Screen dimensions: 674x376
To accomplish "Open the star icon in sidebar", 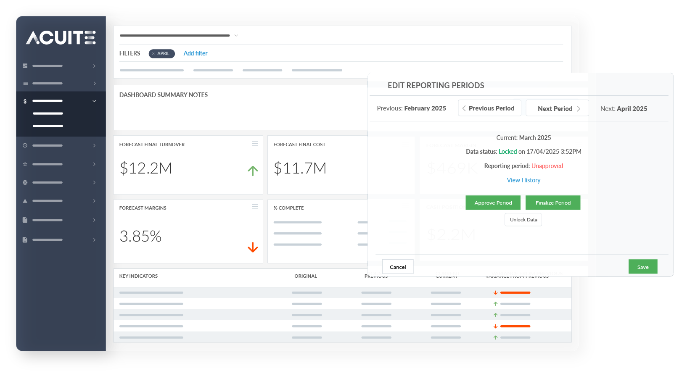I will tap(25, 164).
